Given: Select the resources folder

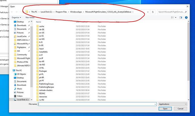Looking at the screenshot, I should coord(43,97).
